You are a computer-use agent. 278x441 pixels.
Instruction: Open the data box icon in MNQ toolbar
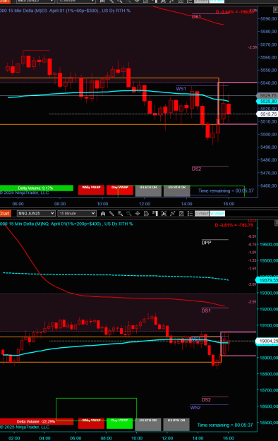(x=146, y=214)
